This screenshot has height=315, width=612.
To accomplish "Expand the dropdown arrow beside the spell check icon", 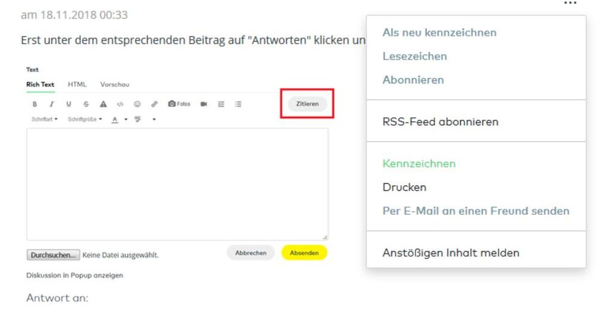I will coord(154,119).
